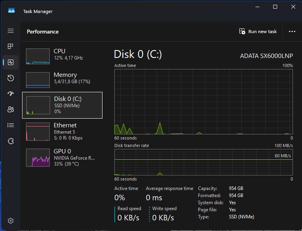Go to the Processes page icon
This screenshot has height=231, width=302.
(x=11, y=46)
